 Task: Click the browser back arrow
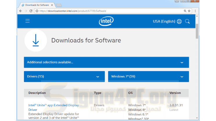(x=21, y=11)
